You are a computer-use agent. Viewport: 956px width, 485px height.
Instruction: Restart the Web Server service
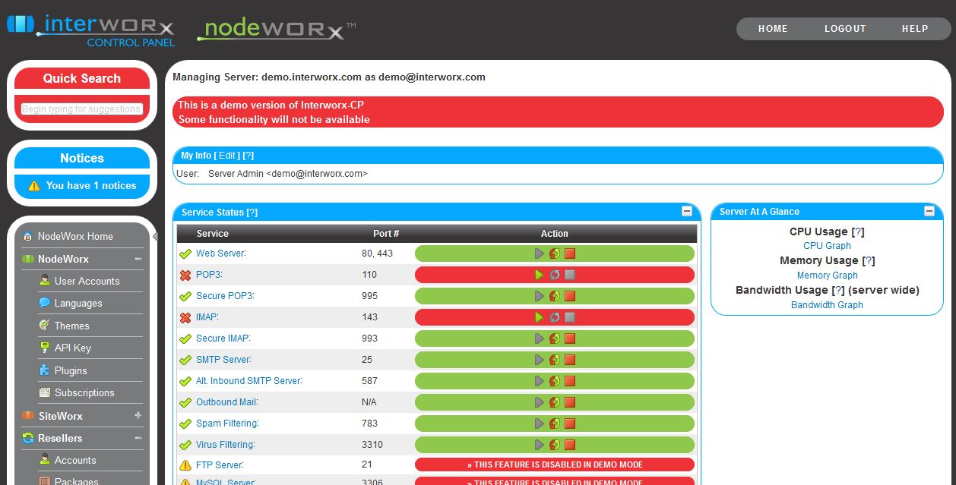tap(555, 254)
